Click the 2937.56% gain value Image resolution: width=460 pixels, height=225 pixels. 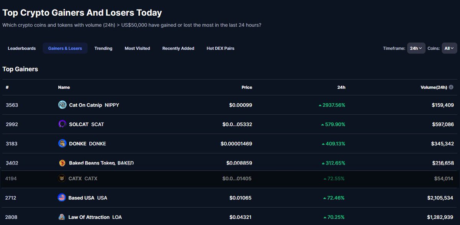pos(332,105)
